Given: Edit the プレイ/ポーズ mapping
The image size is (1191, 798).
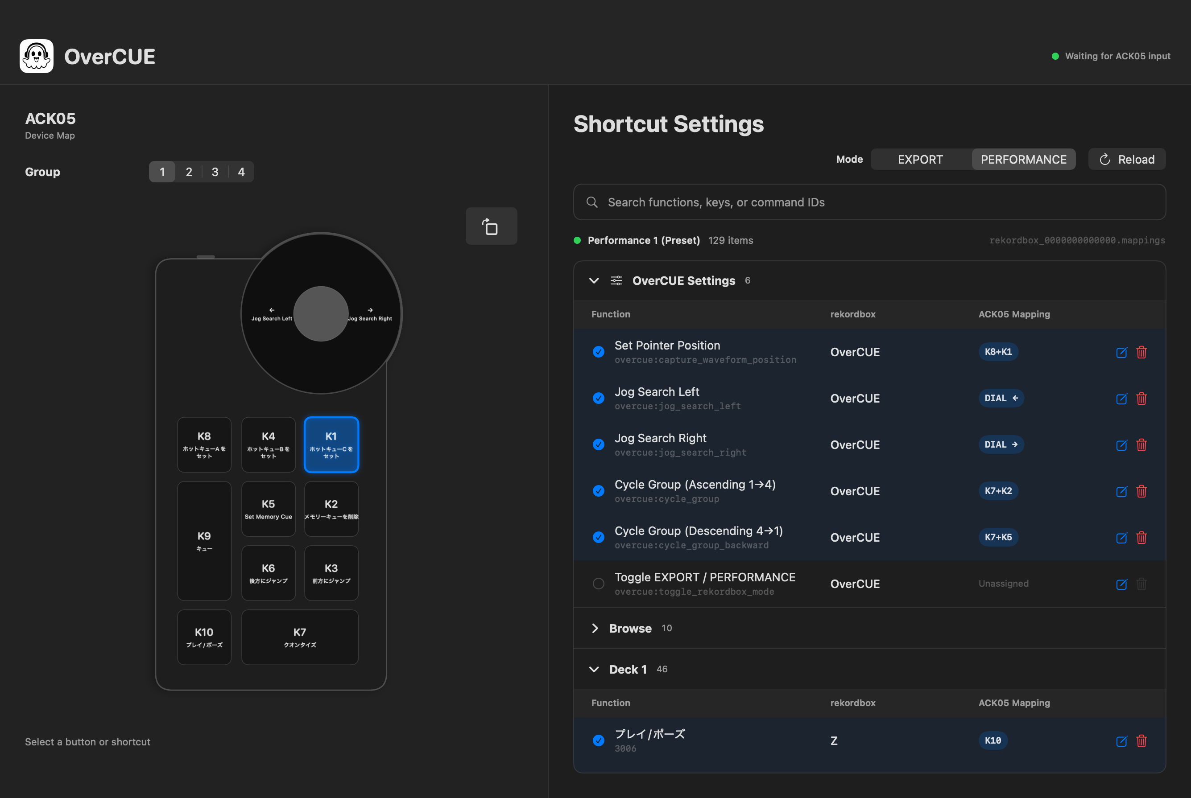Looking at the screenshot, I should [x=1121, y=741].
